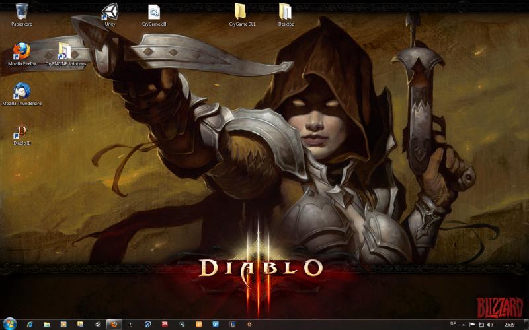Open the Action Center flag icon
The image size is (529, 330).
coord(471,325)
